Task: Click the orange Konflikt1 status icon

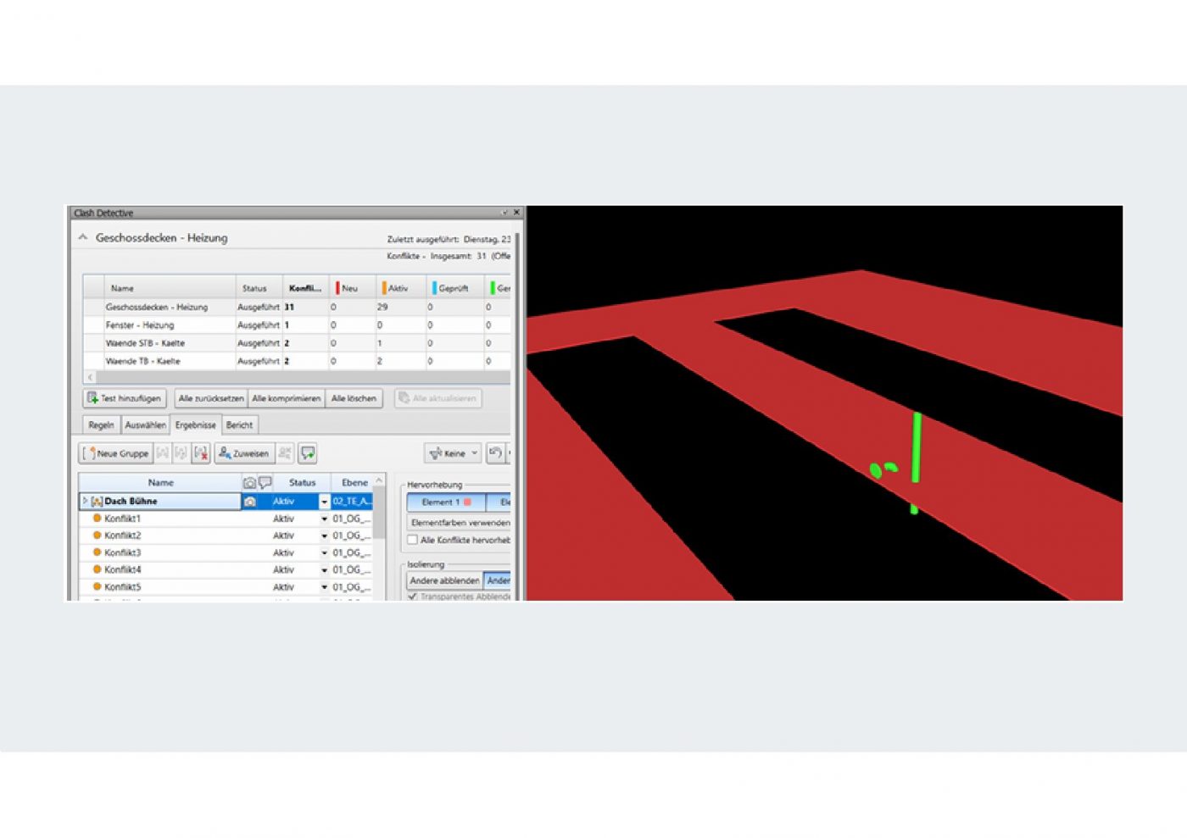Action: pyautogui.click(x=97, y=519)
